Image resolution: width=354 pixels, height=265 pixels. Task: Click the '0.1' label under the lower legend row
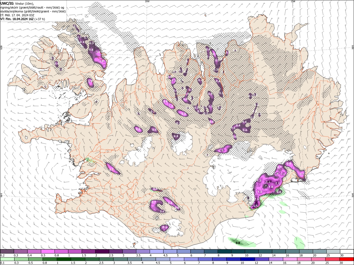click(x=2, y=263)
